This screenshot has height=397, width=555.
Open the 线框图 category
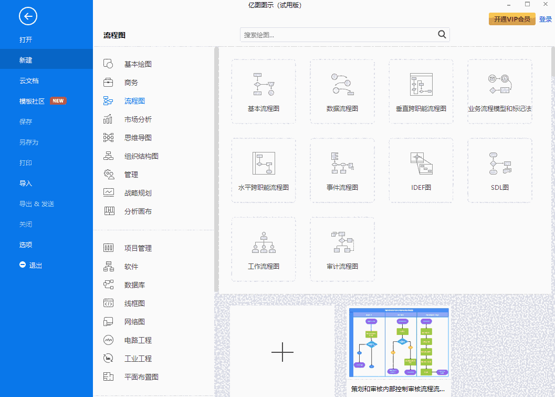click(137, 303)
